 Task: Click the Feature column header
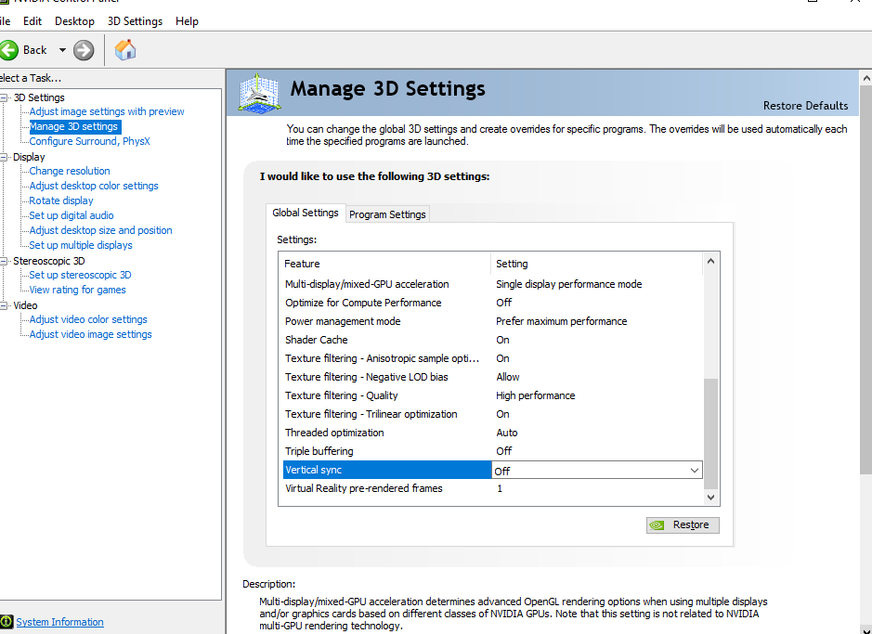pyautogui.click(x=384, y=264)
